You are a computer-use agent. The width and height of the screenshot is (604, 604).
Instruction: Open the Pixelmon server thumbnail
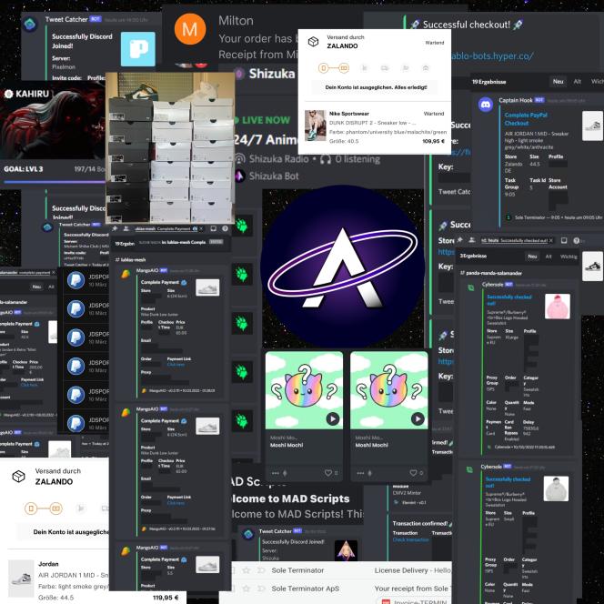[138, 49]
